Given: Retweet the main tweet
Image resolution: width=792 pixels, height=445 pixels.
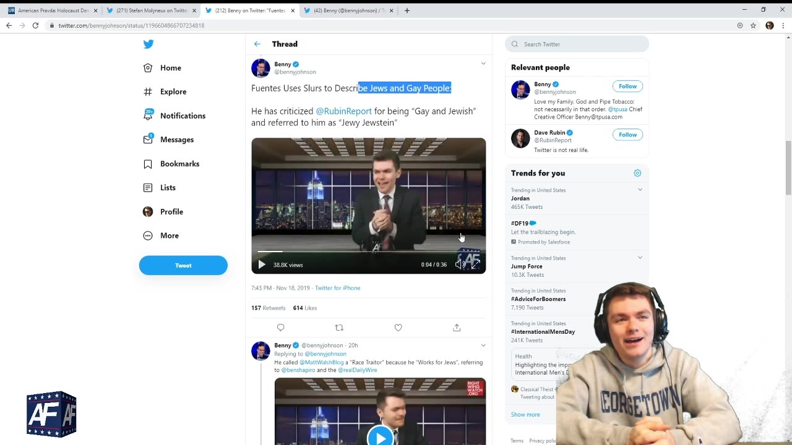Looking at the screenshot, I should tap(339, 328).
